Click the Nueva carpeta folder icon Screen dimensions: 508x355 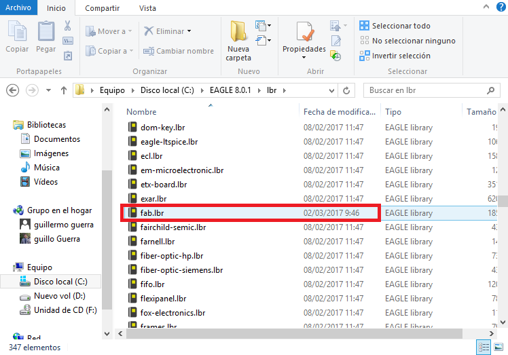[238, 31]
